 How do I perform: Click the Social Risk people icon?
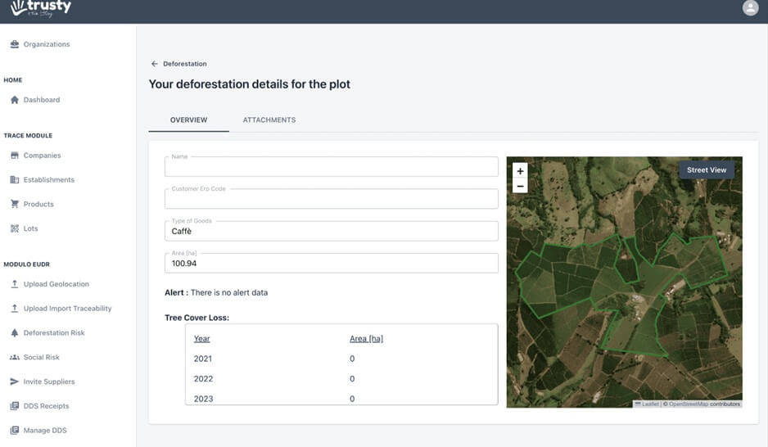pos(15,358)
